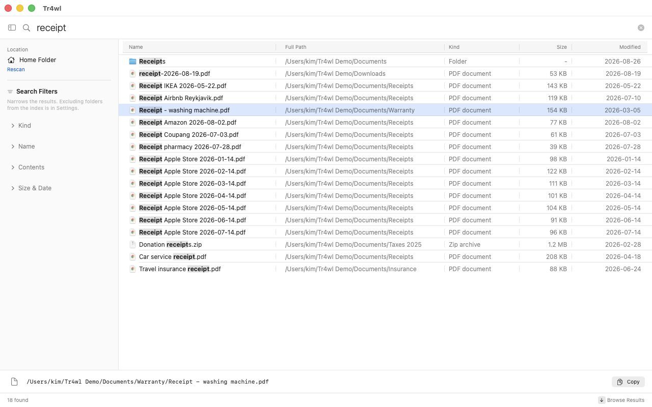Click the PDF icon for Receipt Apple Store 2026-01-14.pdf
Image resolution: width=652 pixels, height=407 pixels.
(132, 159)
